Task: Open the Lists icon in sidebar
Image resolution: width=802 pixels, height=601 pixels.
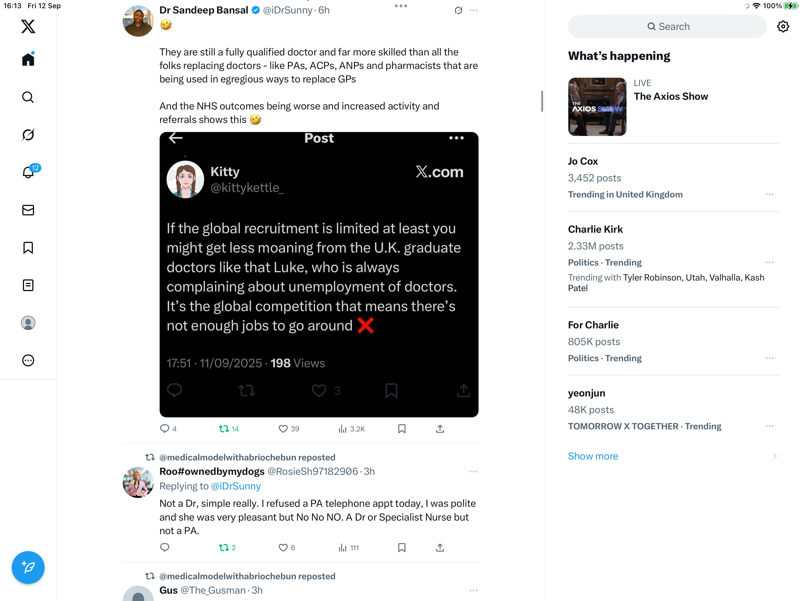Action: pos(28,285)
